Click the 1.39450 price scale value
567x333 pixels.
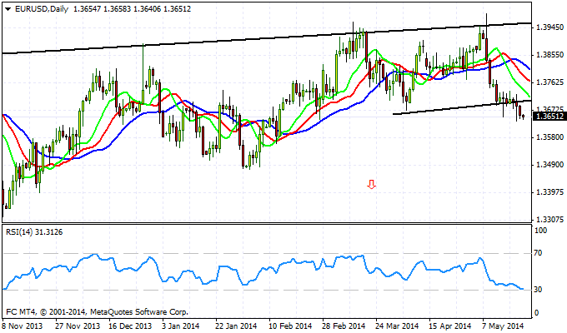point(550,27)
